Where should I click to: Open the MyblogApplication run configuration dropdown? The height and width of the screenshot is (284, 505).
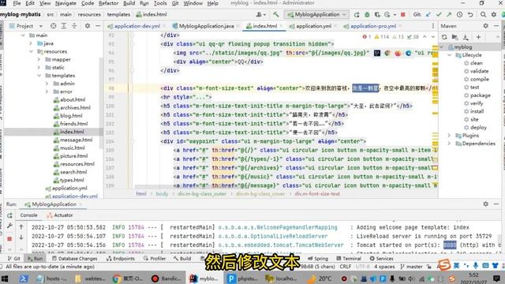tap(316, 14)
